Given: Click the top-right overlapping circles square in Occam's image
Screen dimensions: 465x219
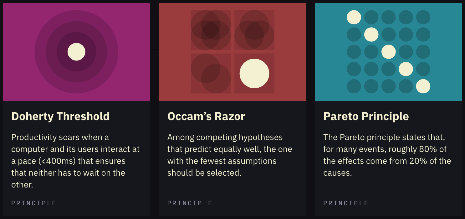Looking at the screenshot, I should pyautogui.click(x=254, y=30).
